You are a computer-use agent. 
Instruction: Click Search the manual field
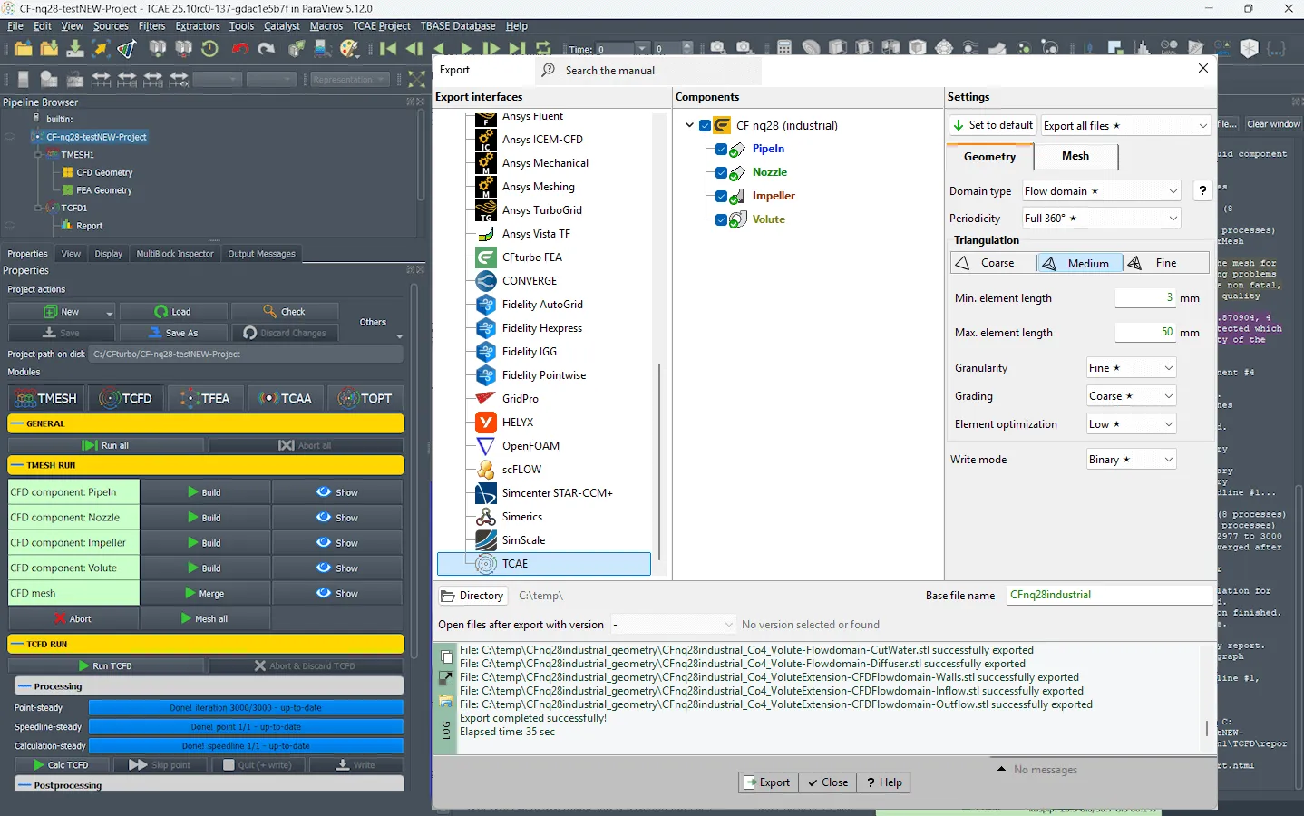648,70
